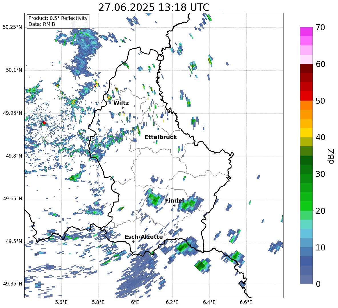Click the 49.8°N latitude label
The height and width of the screenshot is (308, 338).
14,156
